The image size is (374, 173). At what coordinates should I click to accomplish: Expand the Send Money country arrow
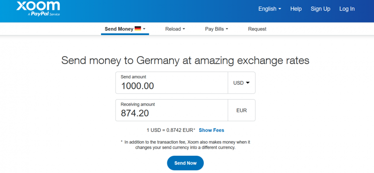point(144,29)
